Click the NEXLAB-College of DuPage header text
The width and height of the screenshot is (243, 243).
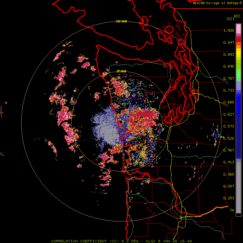215,3
